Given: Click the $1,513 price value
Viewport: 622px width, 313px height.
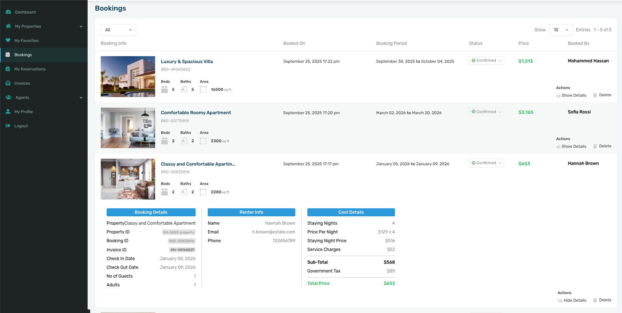Looking at the screenshot, I should pyautogui.click(x=526, y=61).
